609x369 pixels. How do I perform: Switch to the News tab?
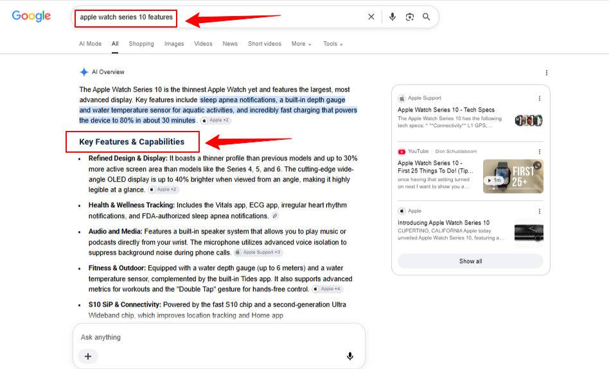(x=230, y=44)
